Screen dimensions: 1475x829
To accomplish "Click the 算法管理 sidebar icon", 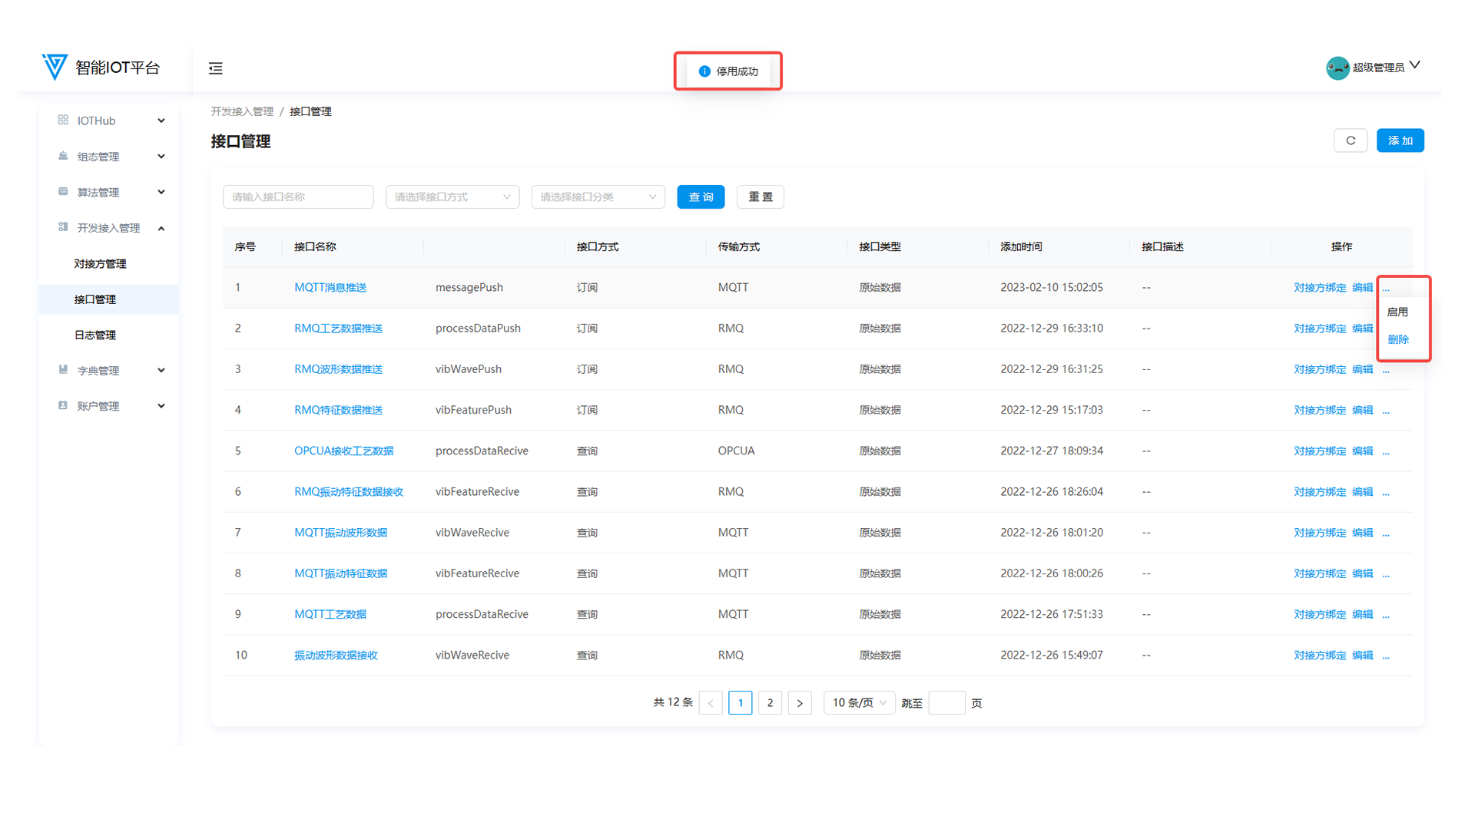I will 63,192.
